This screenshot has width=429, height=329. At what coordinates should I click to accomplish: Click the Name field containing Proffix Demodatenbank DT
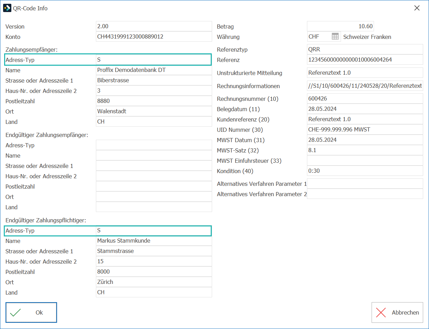click(154, 70)
